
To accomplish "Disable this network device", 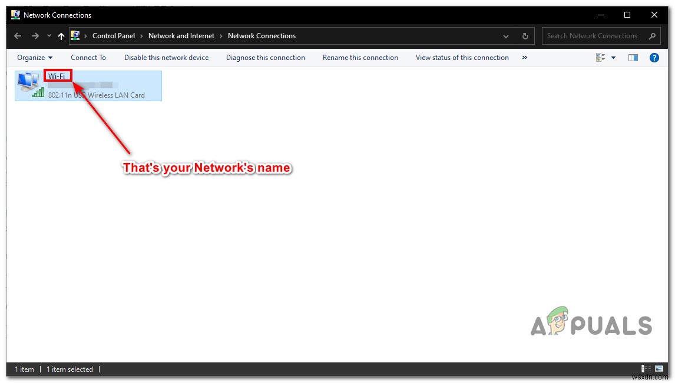I will tap(166, 57).
